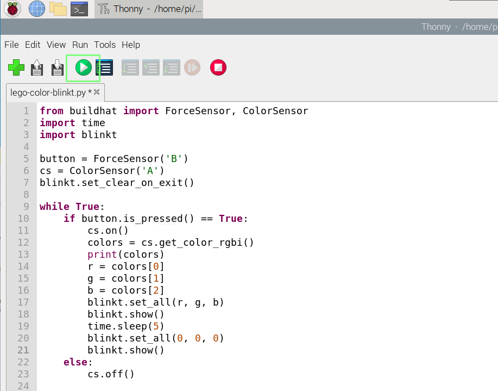
Task: Open the Tools menu
Action: 104,45
